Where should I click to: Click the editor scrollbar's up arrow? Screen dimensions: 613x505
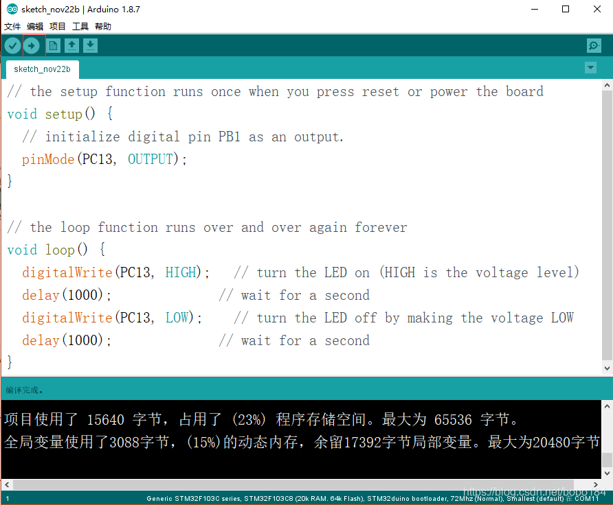point(607,85)
